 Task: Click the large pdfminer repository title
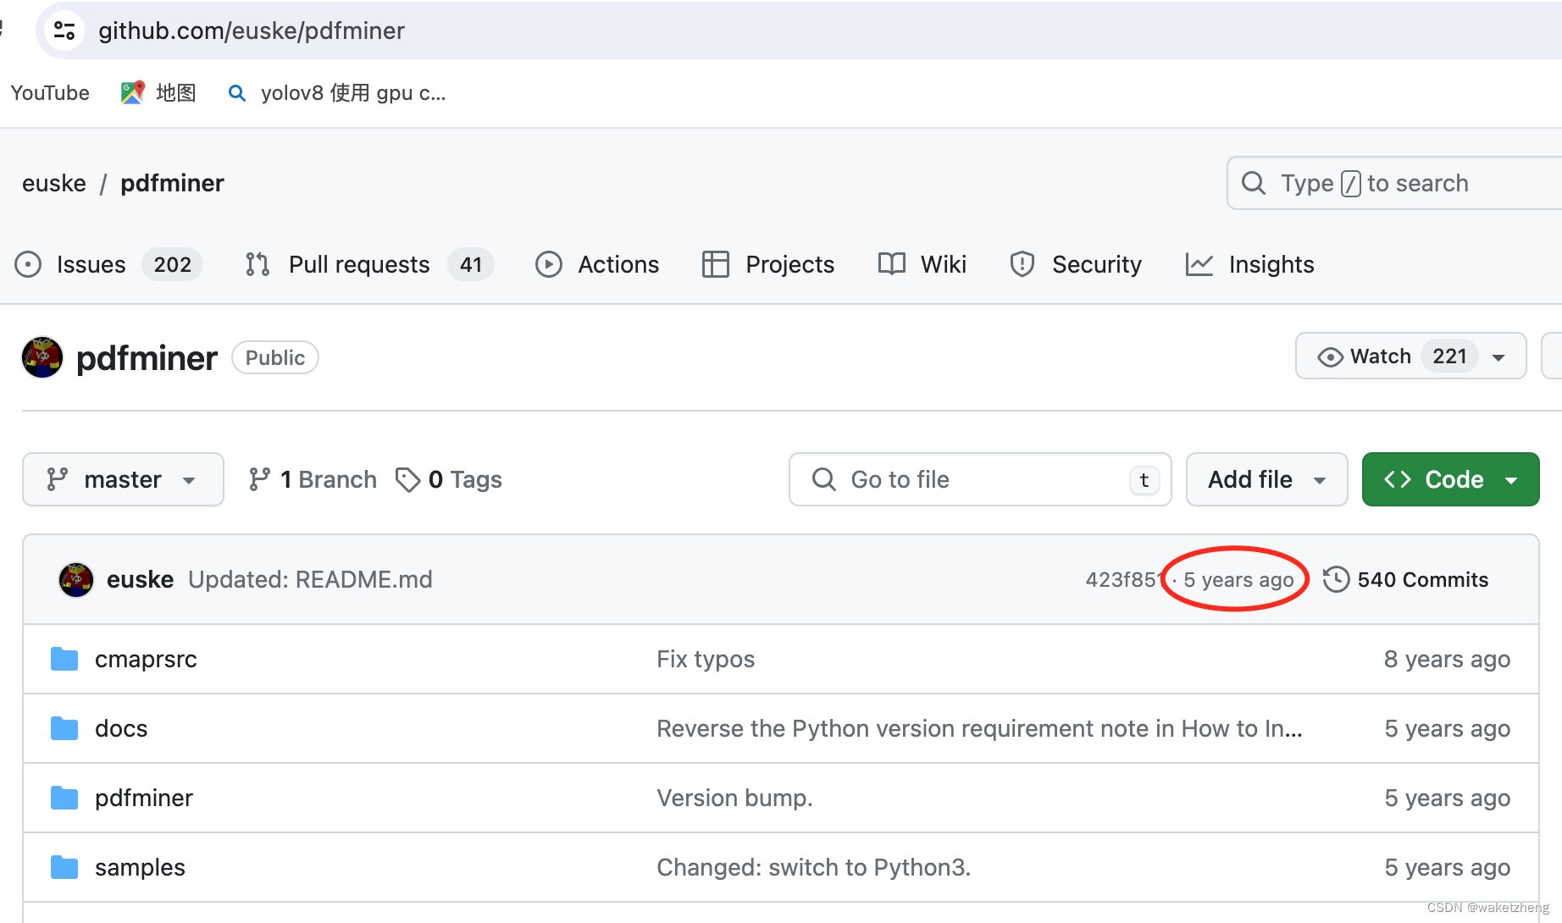pos(147,358)
